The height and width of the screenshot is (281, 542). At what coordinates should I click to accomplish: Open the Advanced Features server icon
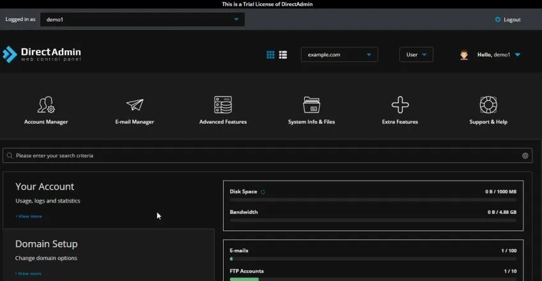223,105
